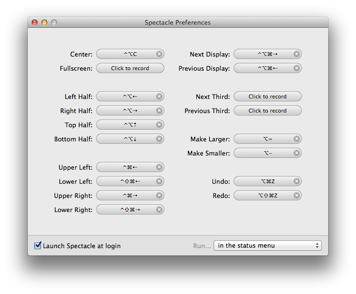This screenshot has height=294, width=356.
Task: Remove the Upper Left shortcut
Action: 159,167
